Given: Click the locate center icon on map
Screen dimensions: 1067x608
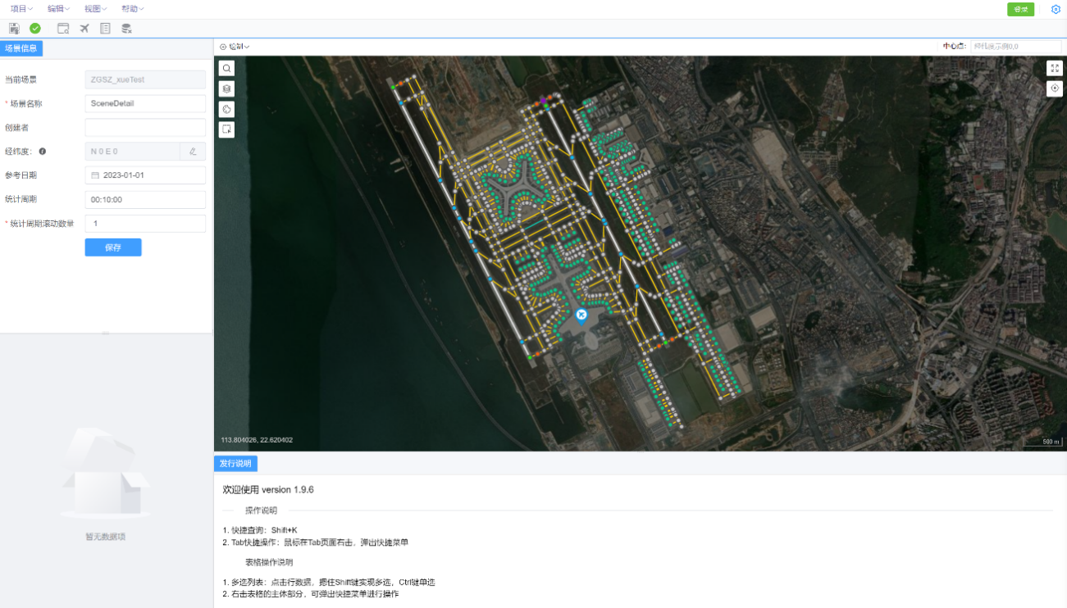Looking at the screenshot, I should point(1055,88).
